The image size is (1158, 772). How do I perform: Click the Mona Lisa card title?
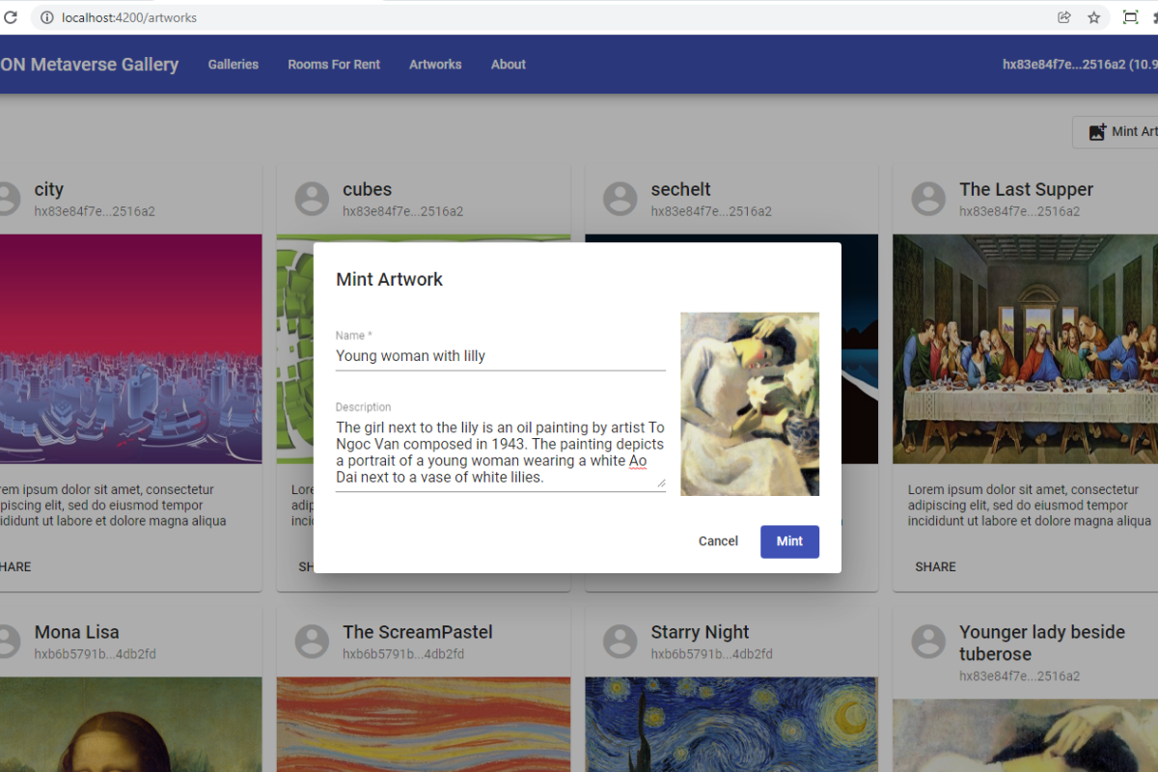click(x=77, y=632)
